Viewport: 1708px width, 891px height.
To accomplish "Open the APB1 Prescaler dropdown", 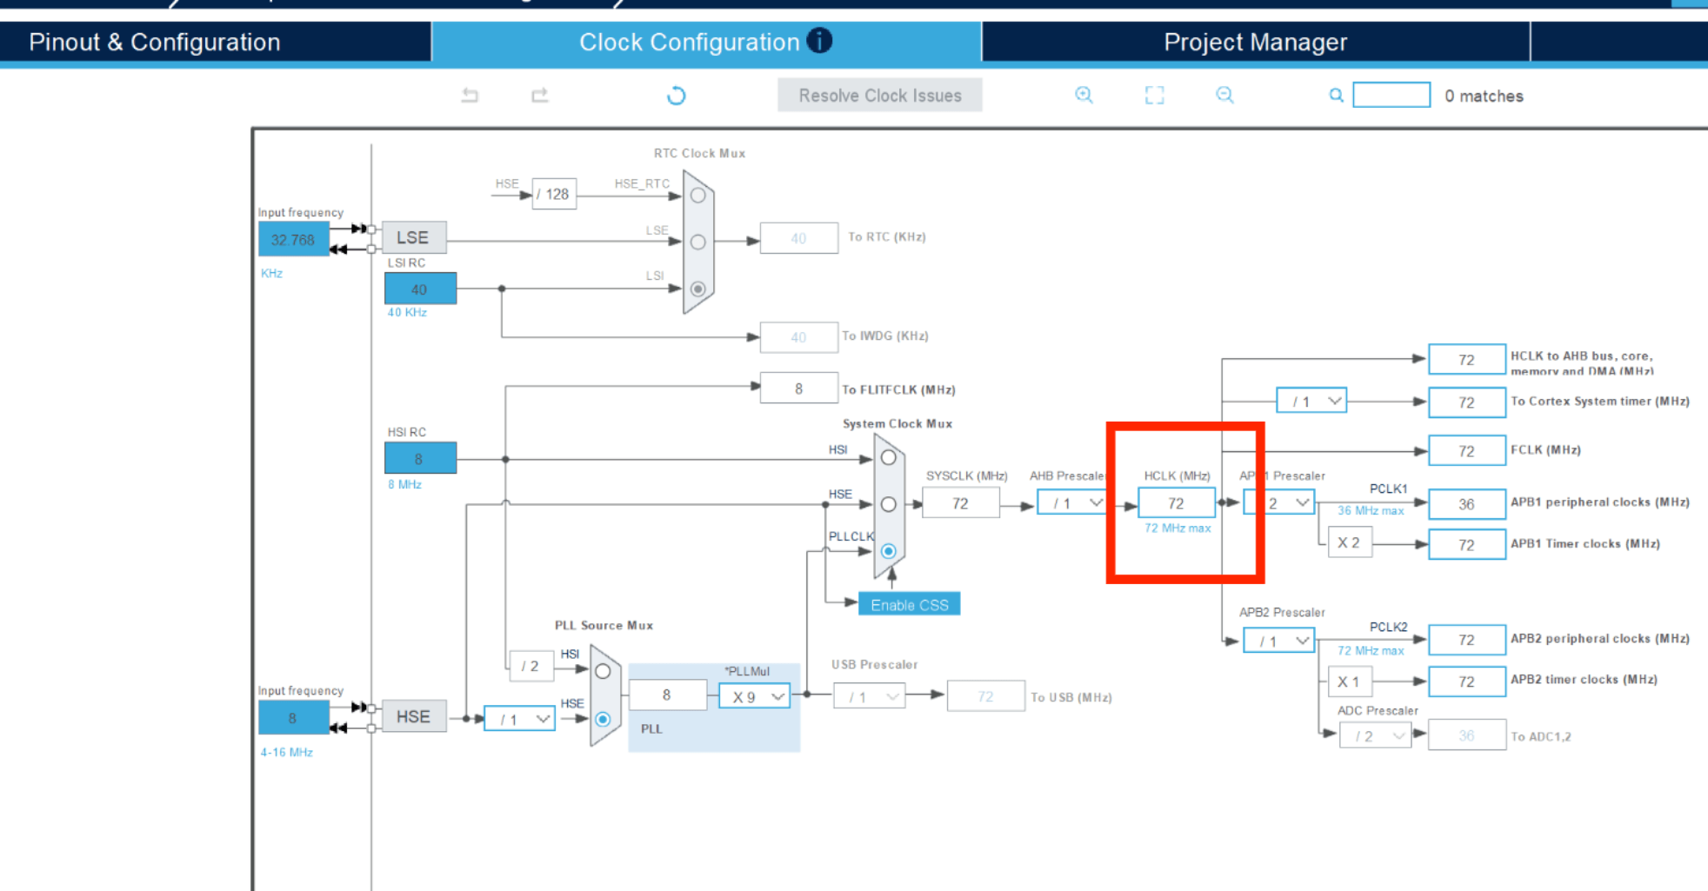I will (1278, 502).
